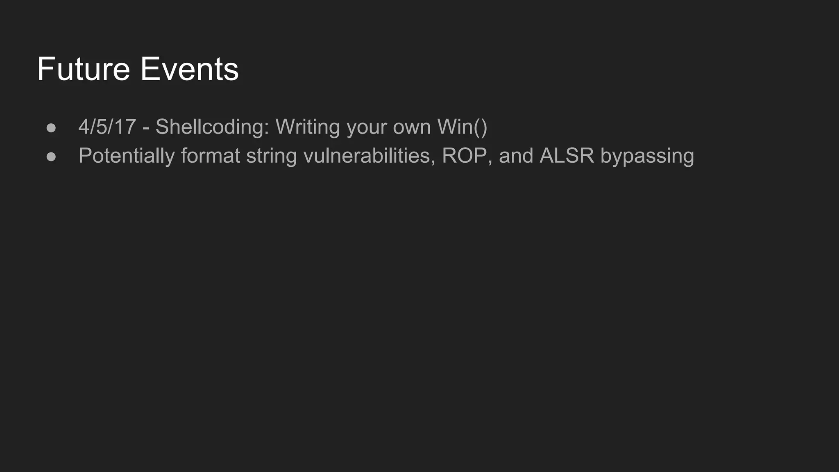The image size is (839, 472).
Task: Select the second bullet point marker
Action: click(51, 157)
